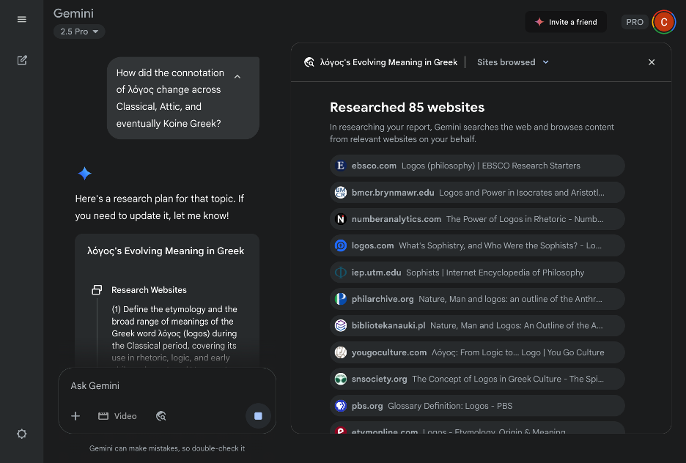
Task: Click the plus icon to add files
Action: (75, 416)
